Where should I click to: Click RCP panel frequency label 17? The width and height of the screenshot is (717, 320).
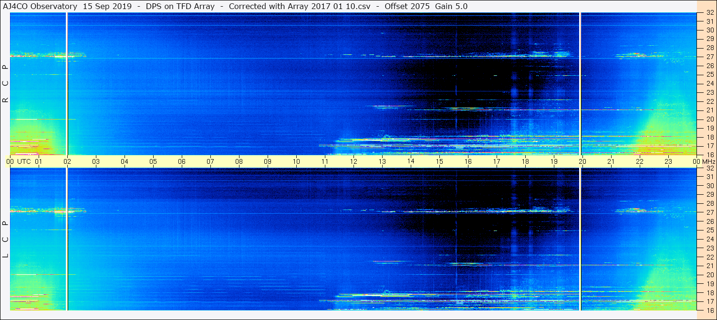pos(709,146)
